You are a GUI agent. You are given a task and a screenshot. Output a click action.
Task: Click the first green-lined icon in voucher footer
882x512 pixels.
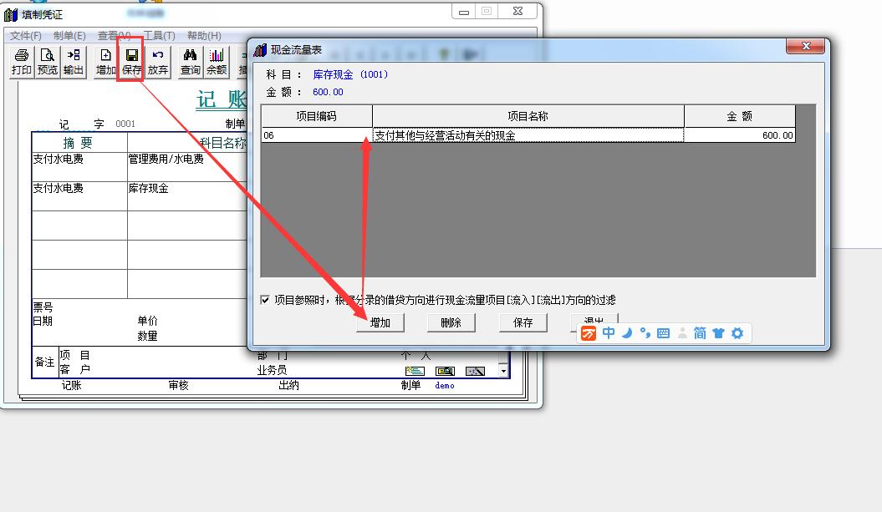point(415,371)
